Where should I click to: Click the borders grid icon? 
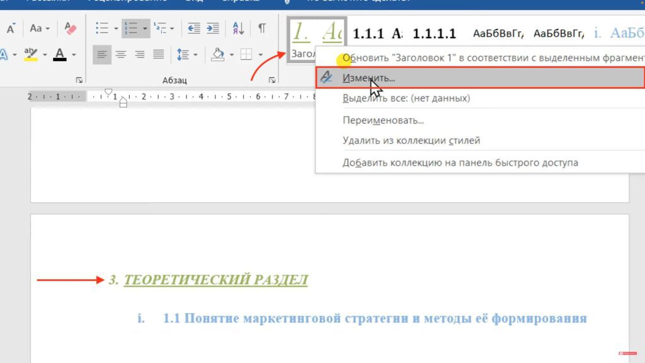246,55
